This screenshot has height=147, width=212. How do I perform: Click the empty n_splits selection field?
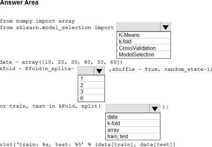[86, 71]
